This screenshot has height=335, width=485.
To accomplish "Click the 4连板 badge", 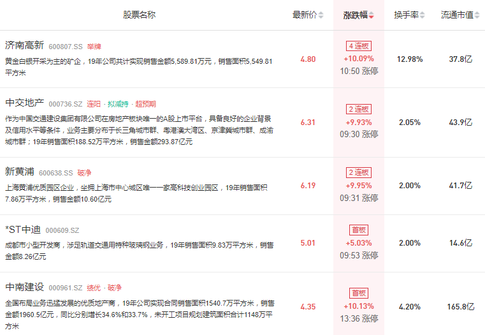I will click(x=359, y=46).
